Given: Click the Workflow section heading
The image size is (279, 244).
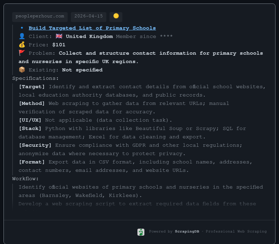Looking at the screenshot, I should click(x=25, y=178).
